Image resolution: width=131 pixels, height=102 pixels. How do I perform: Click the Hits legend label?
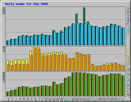point(128,10)
